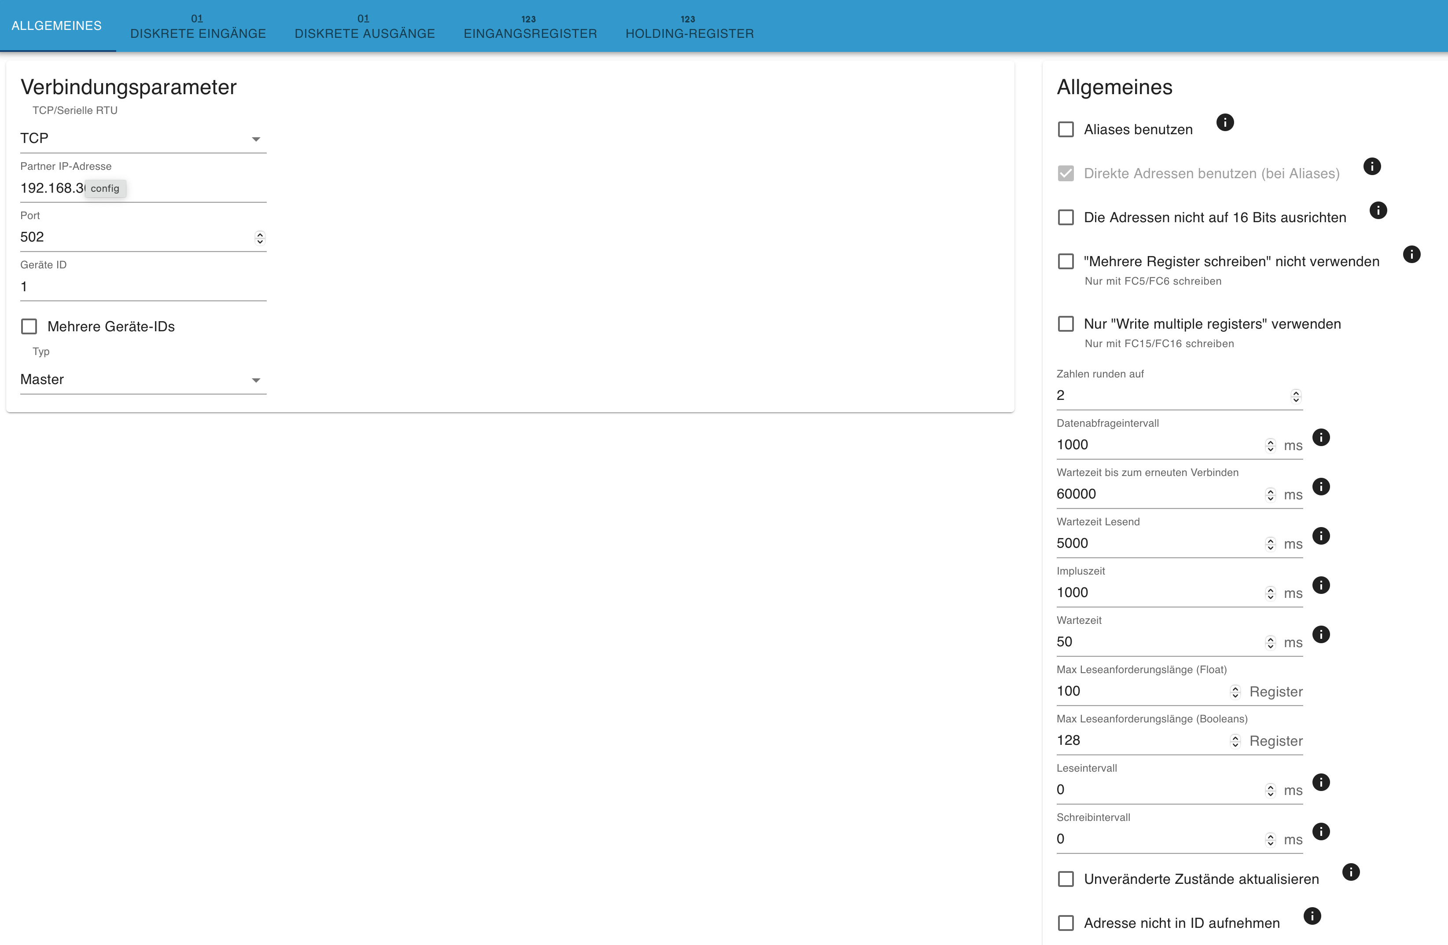The height and width of the screenshot is (945, 1448).
Task: Enable the Aliases benutzen checkbox
Action: [x=1066, y=129]
